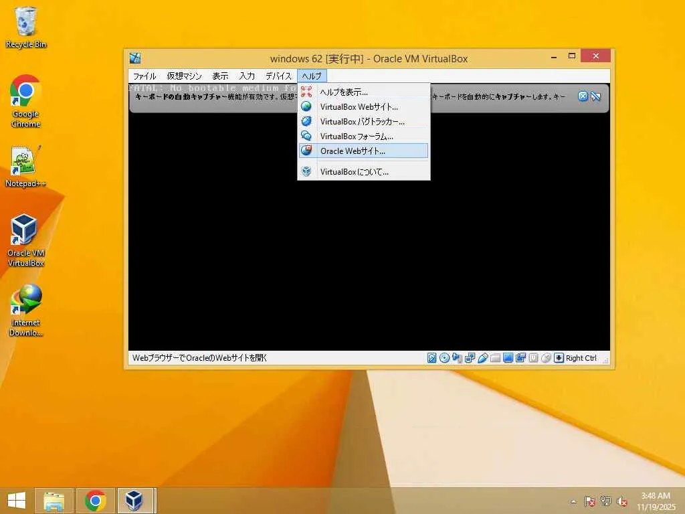685x514 pixels.
Task: Click the audio indicator in VirtualBox status bar
Action: pos(457,358)
